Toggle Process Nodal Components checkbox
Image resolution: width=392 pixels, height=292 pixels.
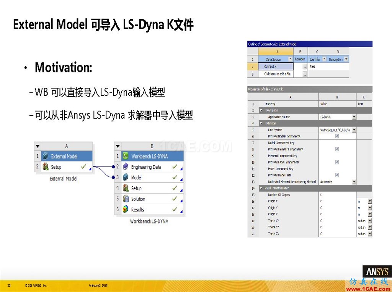[x=337, y=136]
